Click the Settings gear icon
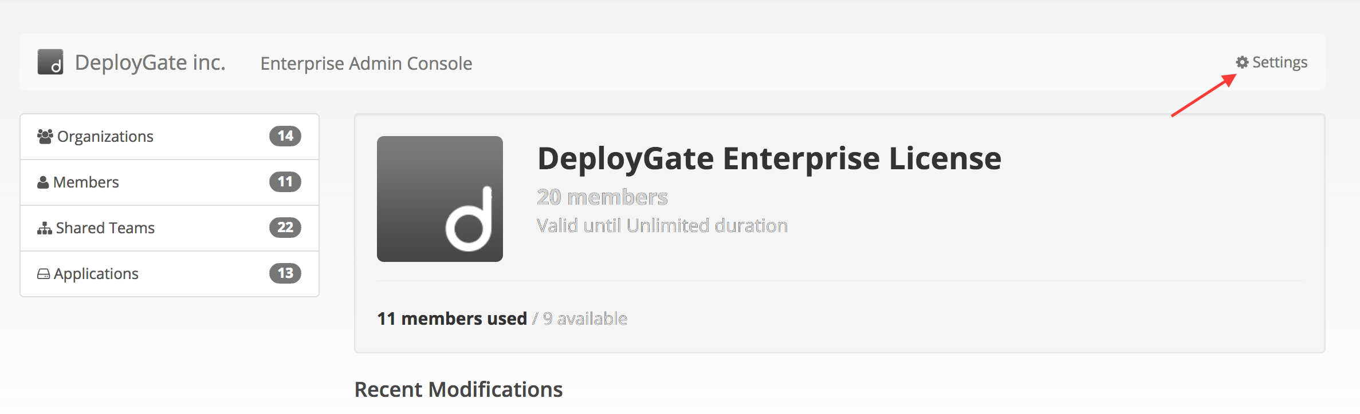Viewport: 1360px width, 414px height. 1242,62
